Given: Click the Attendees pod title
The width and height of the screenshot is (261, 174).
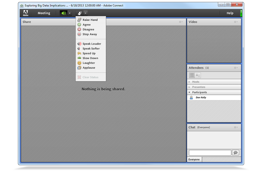Looking at the screenshot, I should click(196, 68).
